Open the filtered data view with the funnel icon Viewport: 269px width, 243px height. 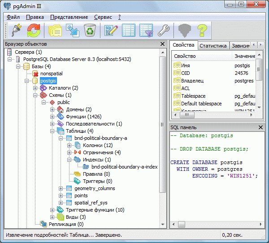point(146,30)
